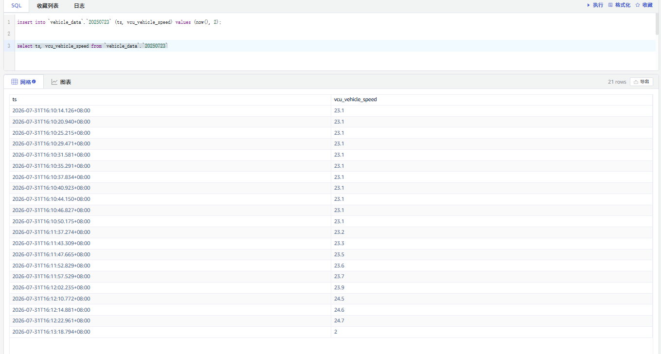This screenshot has width=661, height=354.
Task: Select timestamp 2026-07-31T16:11:57.529+08:00
Action: 51,276
